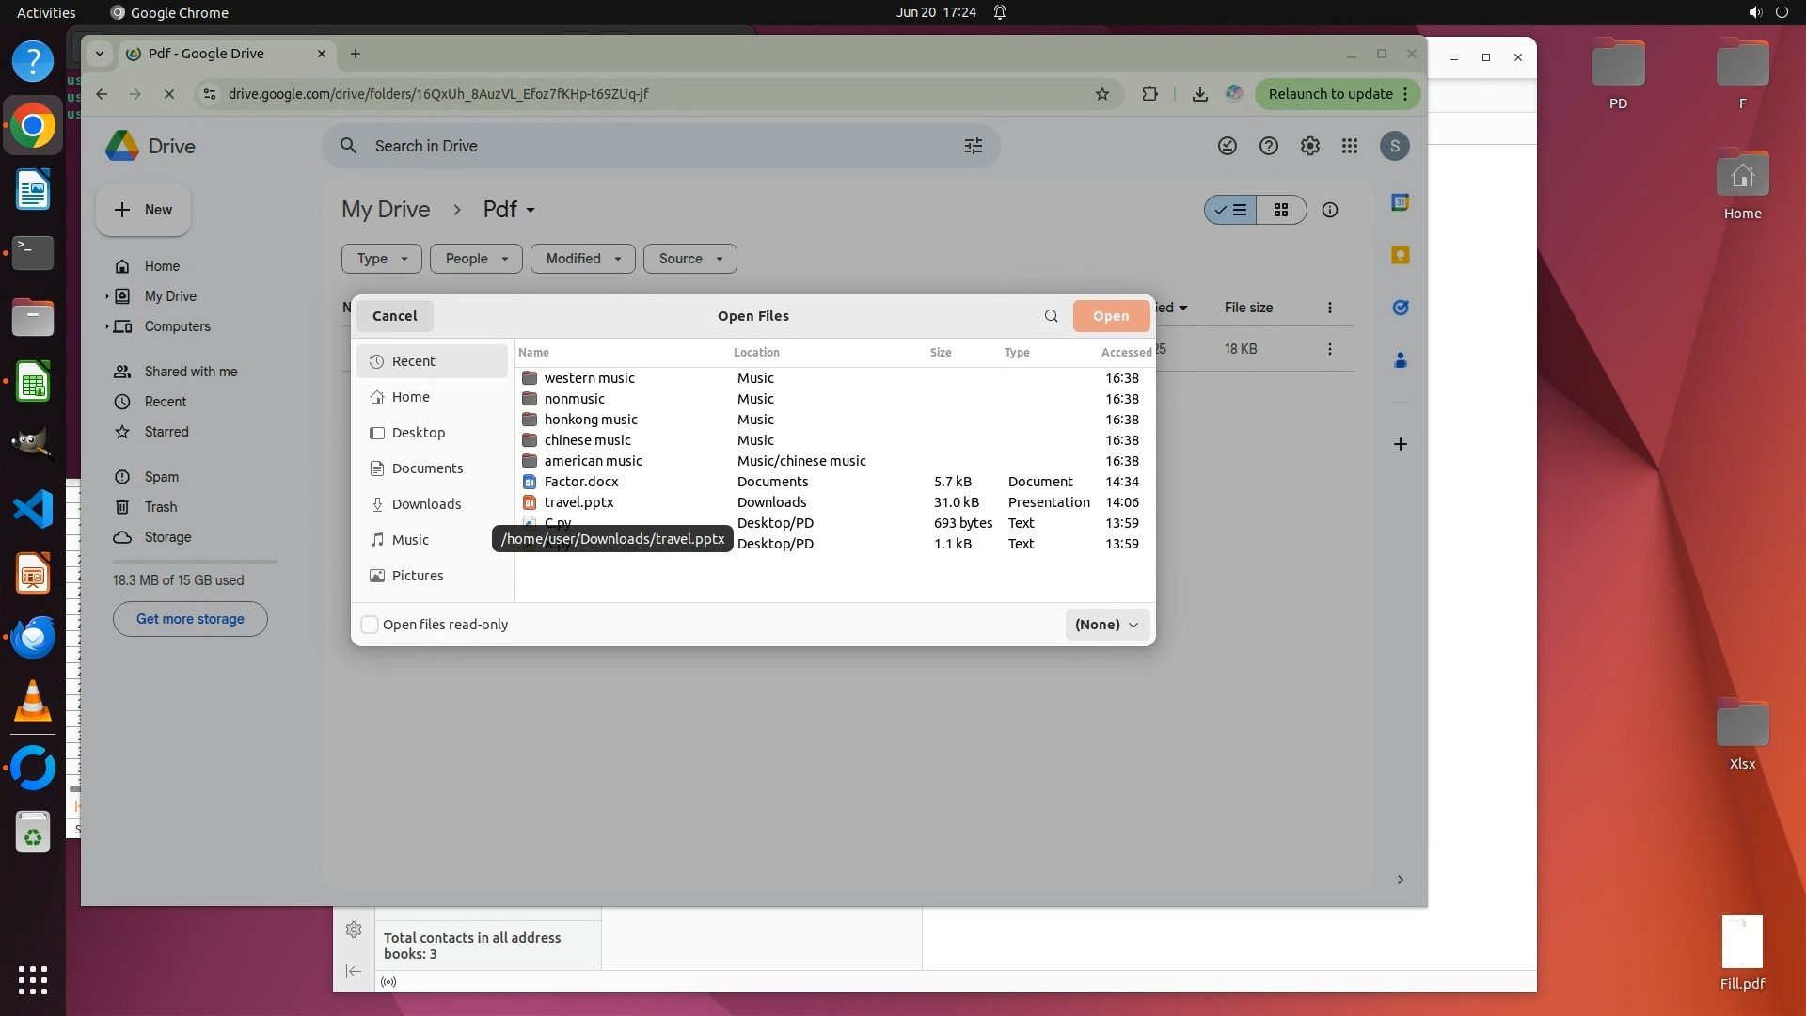Open Visual Studio Code from dock
The height and width of the screenshot is (1016, 1806).
coord(33,510)
